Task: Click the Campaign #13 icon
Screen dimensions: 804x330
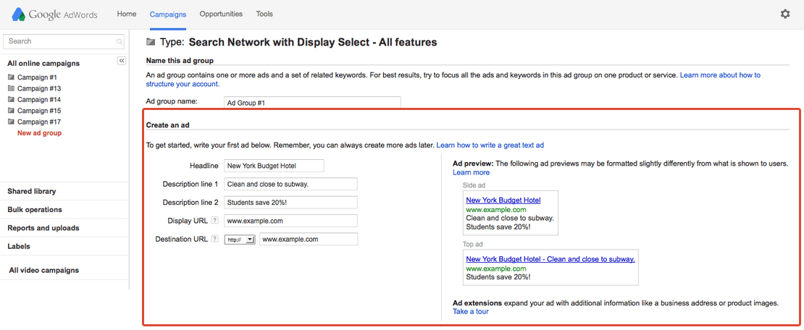Action: [x=12, y=88]
